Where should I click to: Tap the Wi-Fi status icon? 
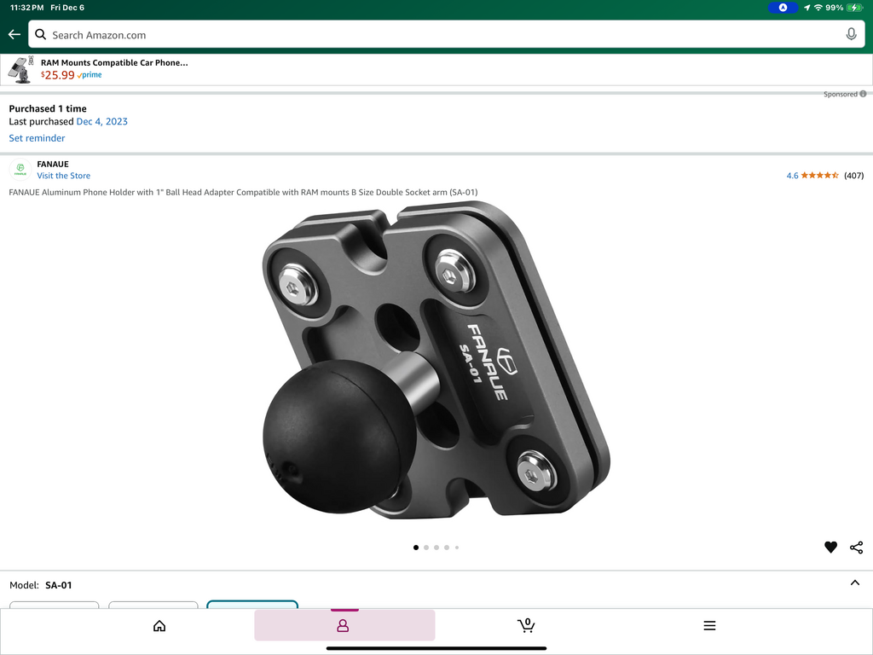click(818, 8)
